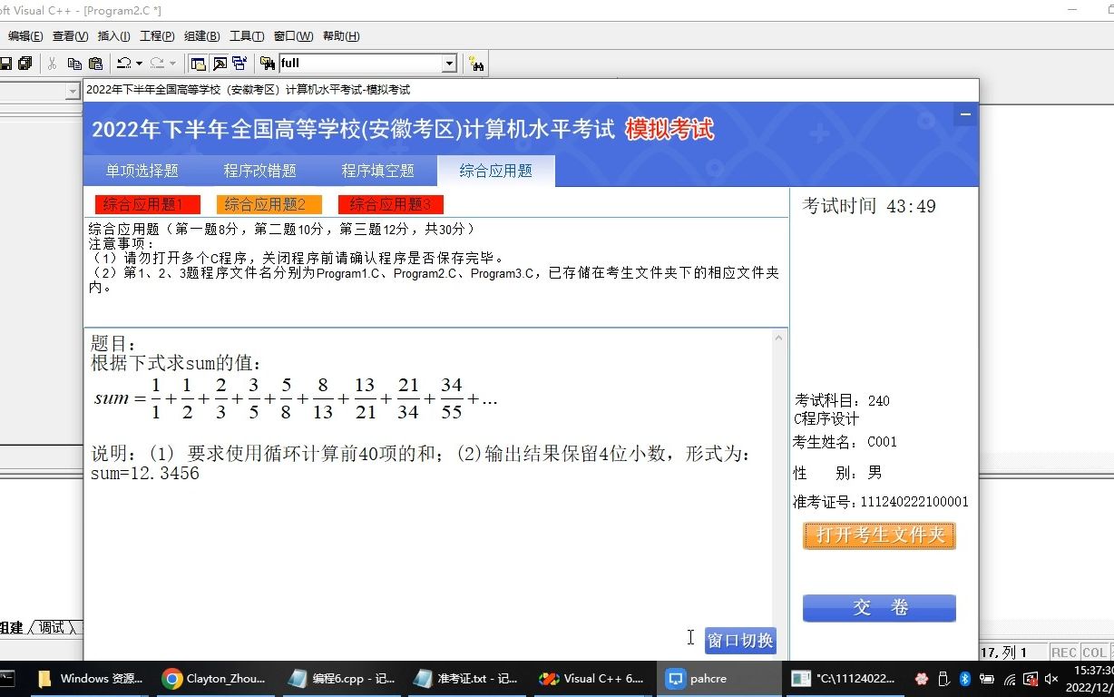Viewport: 1114px width, 697px height.
Task: Click the 交卷 button to submit
Action: pos(877,607)
